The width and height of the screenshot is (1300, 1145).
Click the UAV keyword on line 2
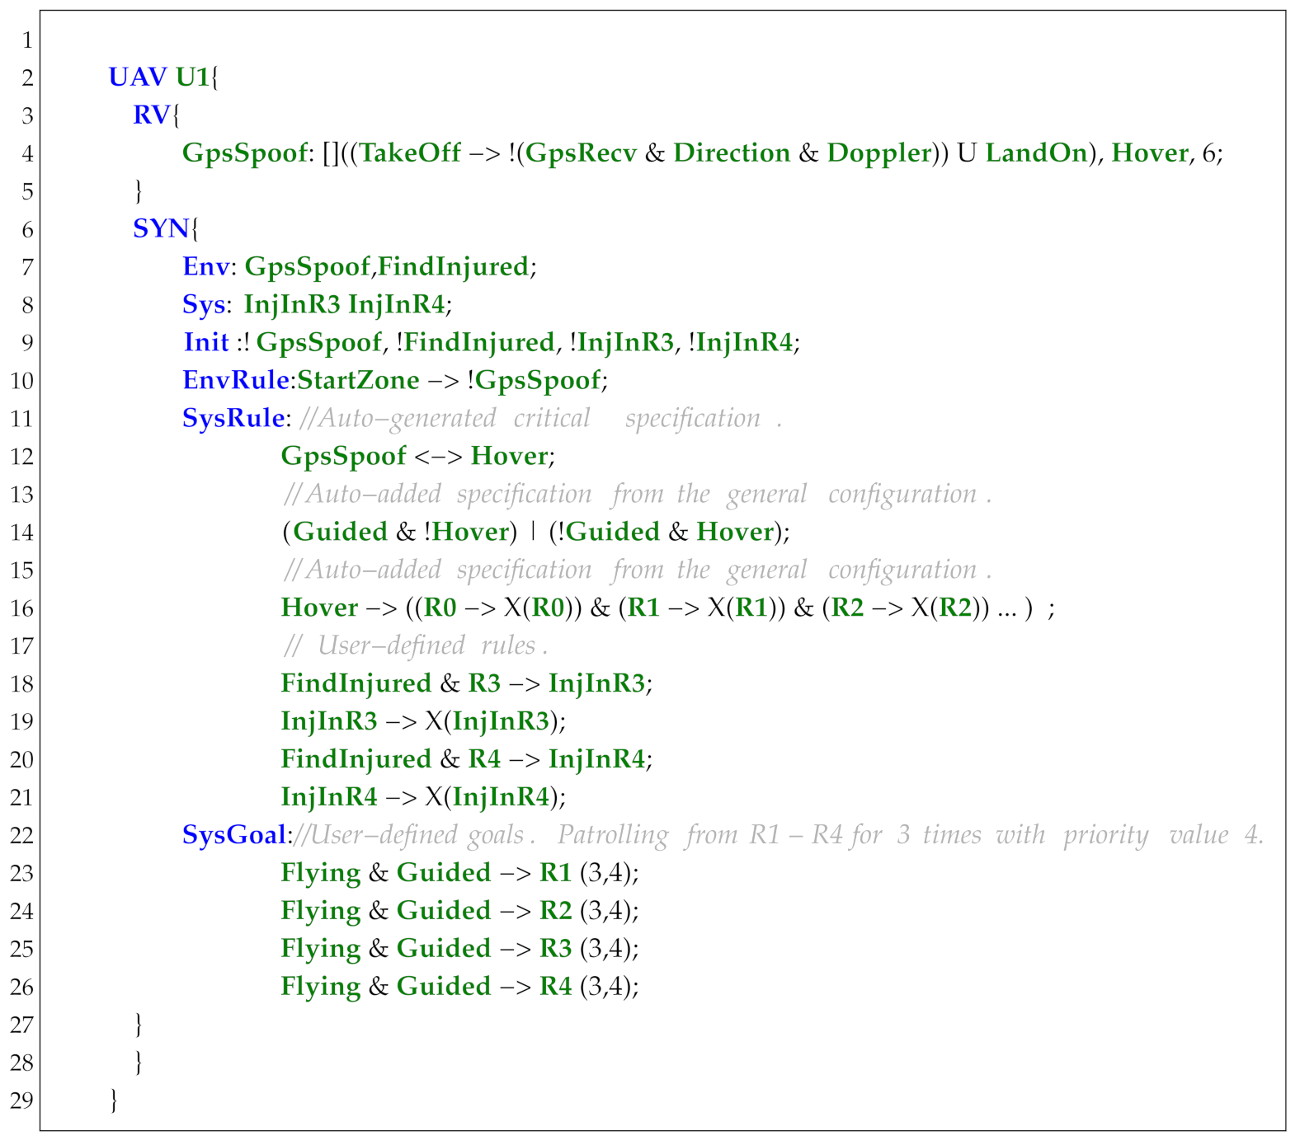[x=137, y=77]
